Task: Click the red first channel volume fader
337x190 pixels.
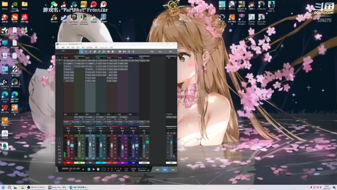Action: [69, 143]
